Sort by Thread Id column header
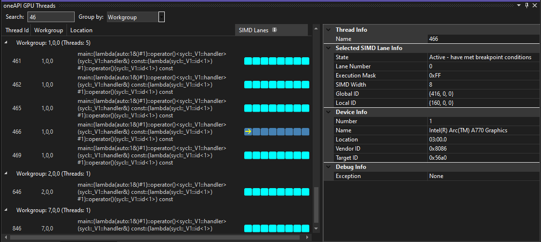 [x=16, y=30]
